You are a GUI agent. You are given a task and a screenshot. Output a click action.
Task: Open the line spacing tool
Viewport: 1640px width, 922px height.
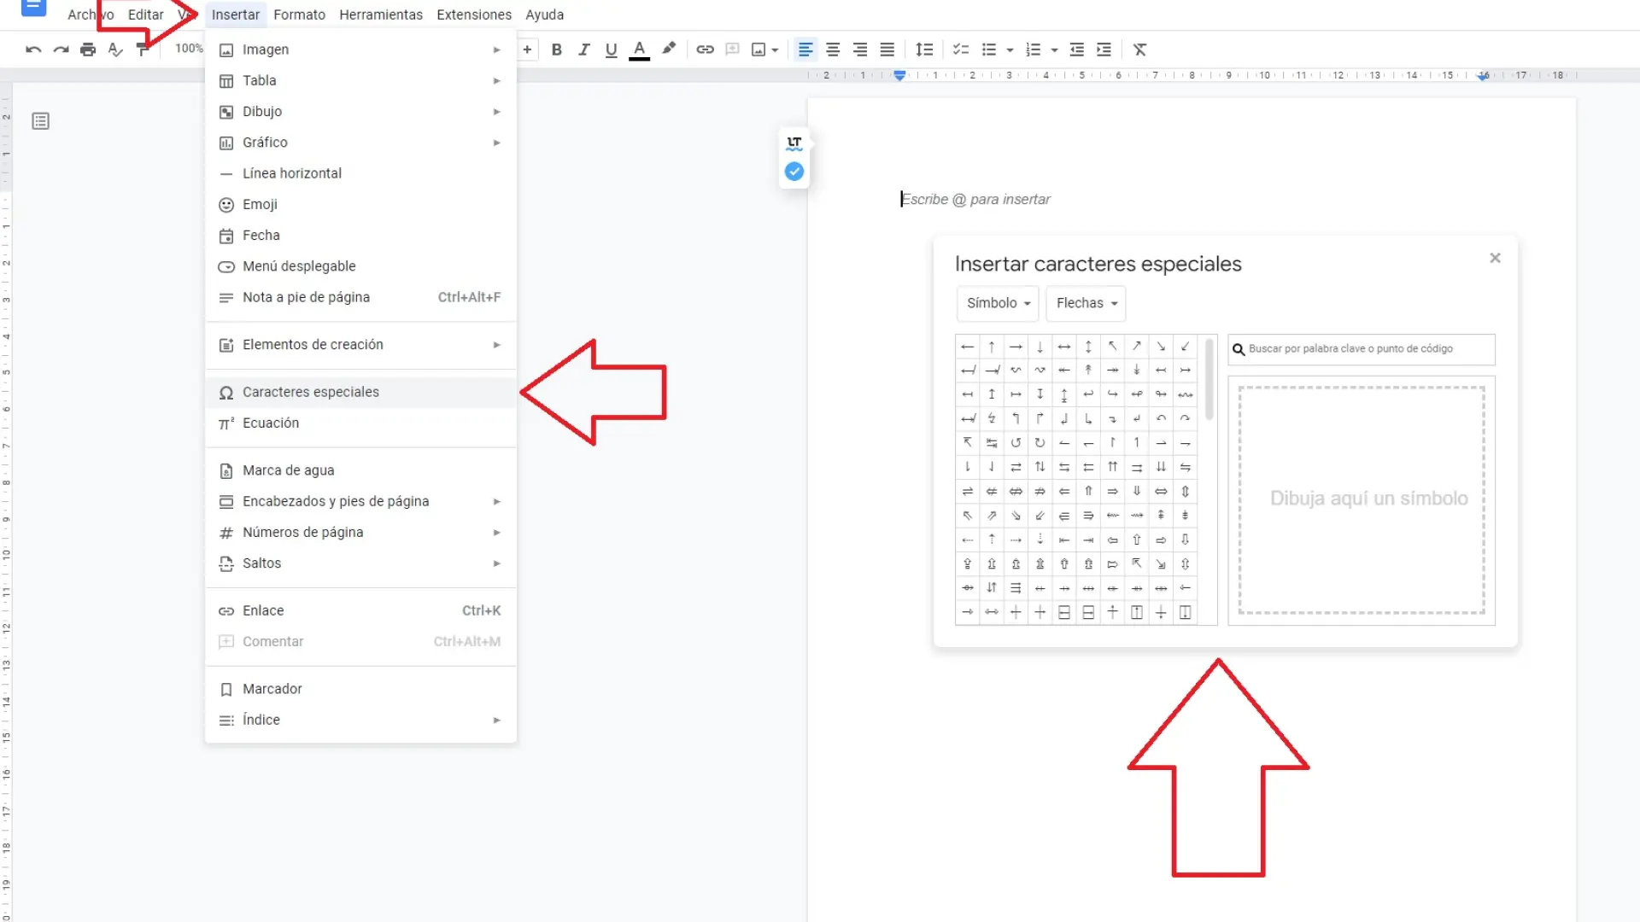pos(924,50)
